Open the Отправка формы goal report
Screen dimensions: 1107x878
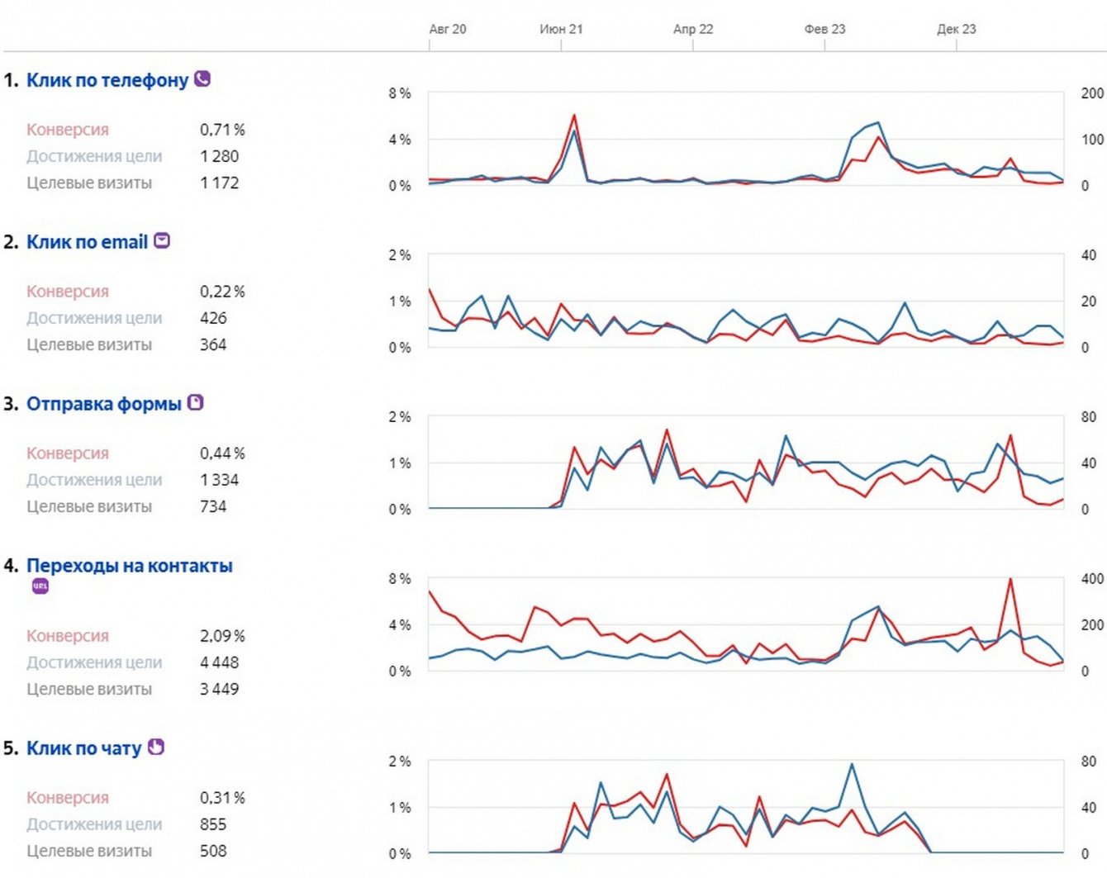click(103, 404)
